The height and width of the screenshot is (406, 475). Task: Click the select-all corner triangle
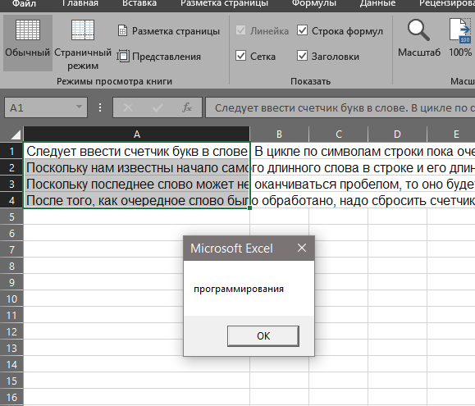(x=16, y=135)
